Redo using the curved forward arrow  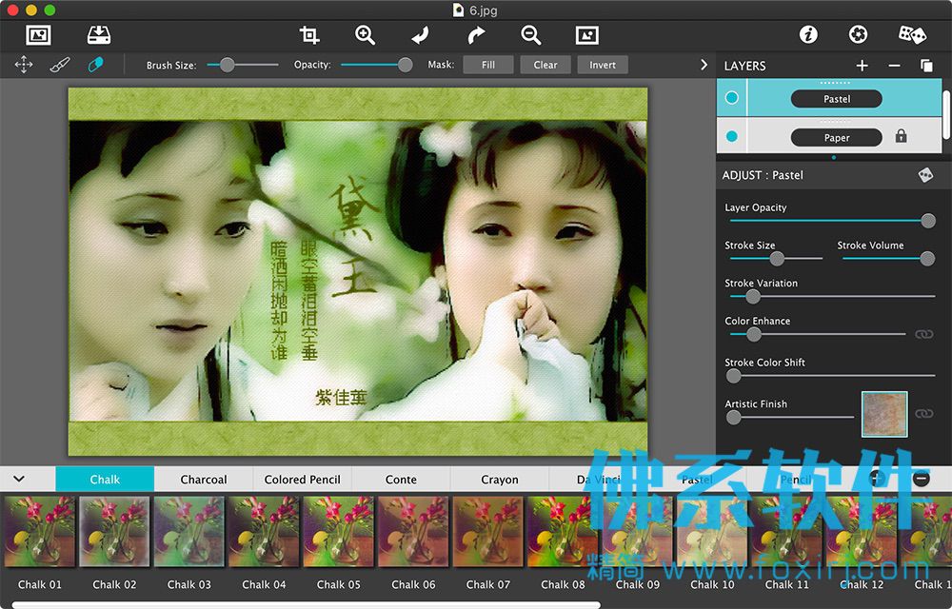tap(476, 34)
